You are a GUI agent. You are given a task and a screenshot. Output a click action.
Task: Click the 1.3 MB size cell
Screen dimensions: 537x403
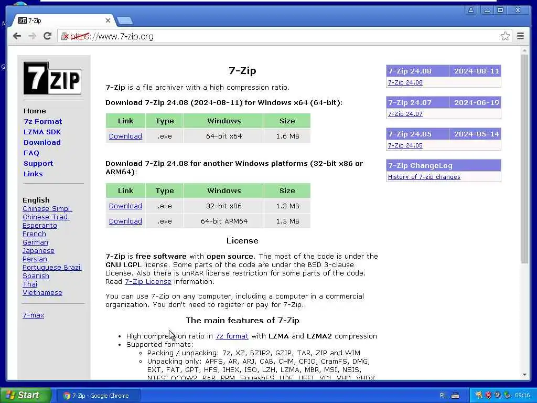click(x=287, y=206)
